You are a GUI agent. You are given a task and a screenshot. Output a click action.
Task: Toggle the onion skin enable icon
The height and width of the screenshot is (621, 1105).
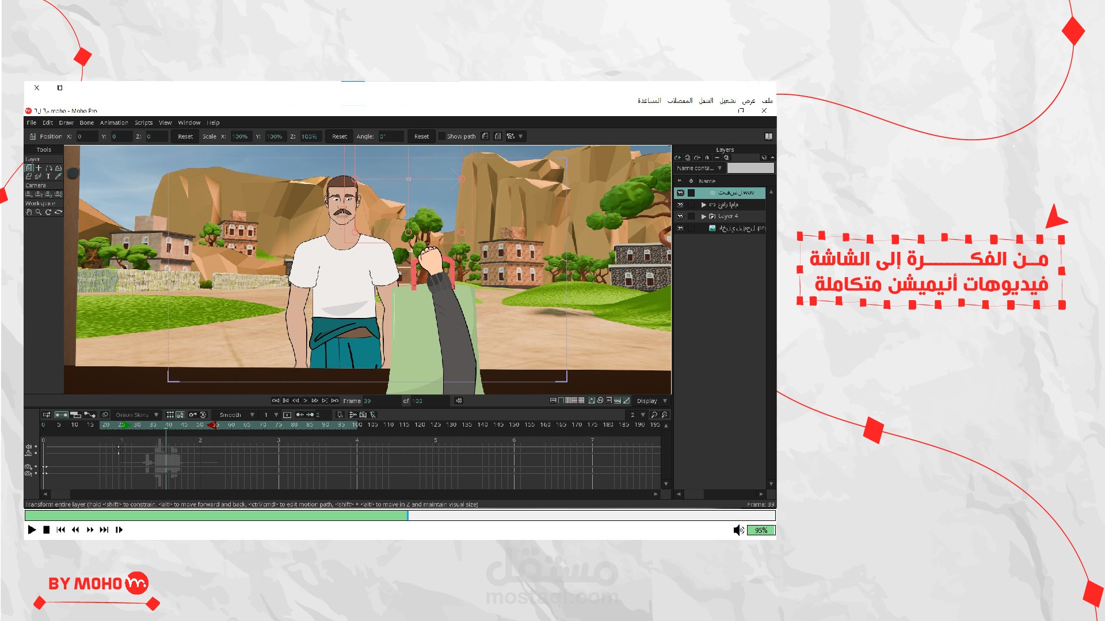105,415
